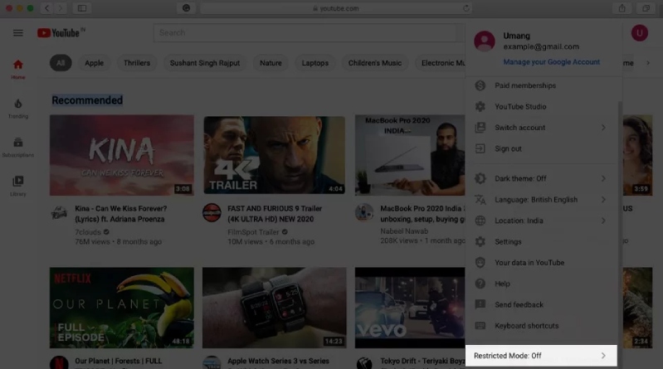Open the hamburger guide menu
The image size is (663, 369).
(x=17, y=33)
